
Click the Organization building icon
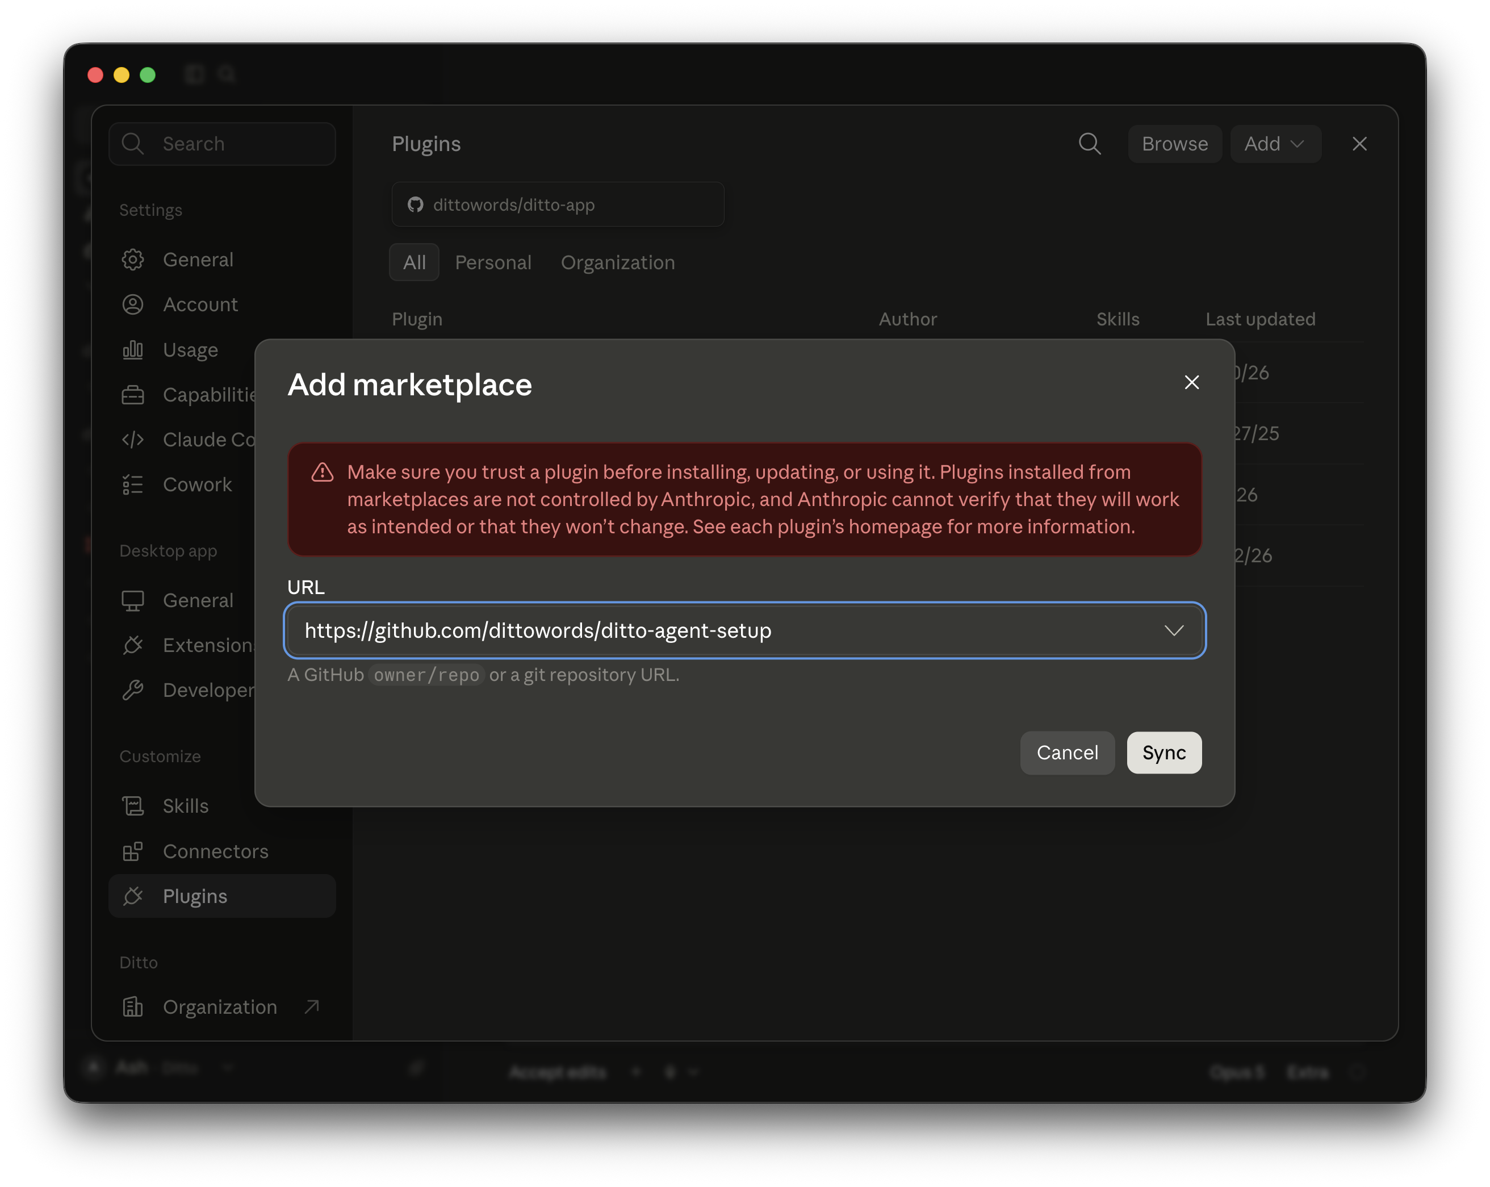pyautogui.click(x=133, y=1008)
